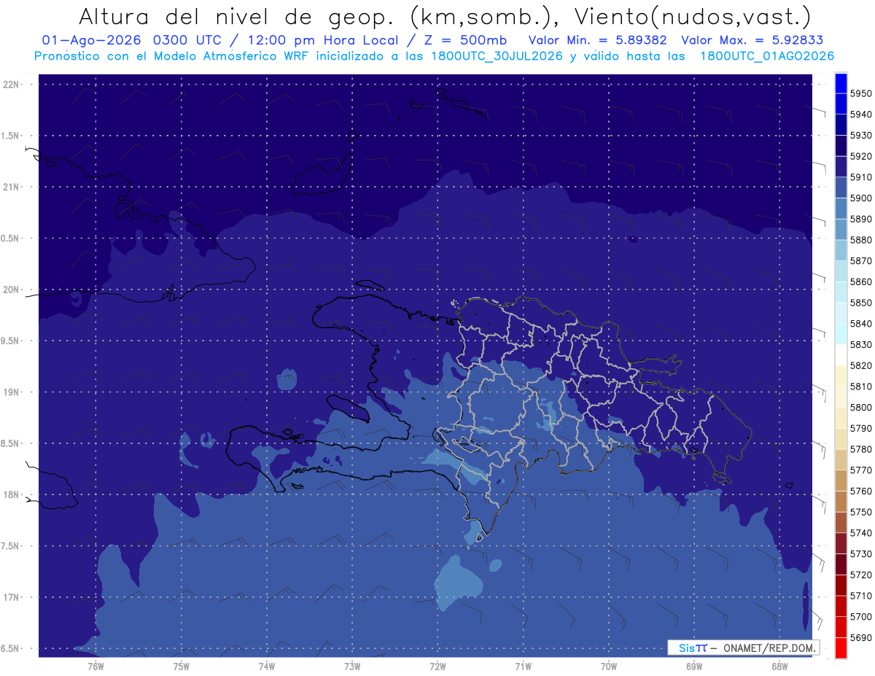The width and height of the screenshot is (875, 676).
Task: Pick legend color band between 5900 and 5910
Action: (841, 187)
